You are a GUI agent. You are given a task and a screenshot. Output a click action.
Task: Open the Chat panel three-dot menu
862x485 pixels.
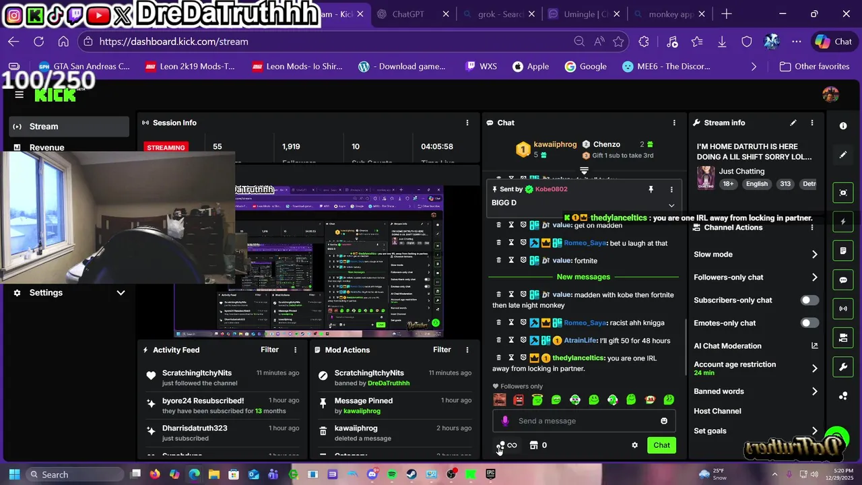[x=674, y=123]
